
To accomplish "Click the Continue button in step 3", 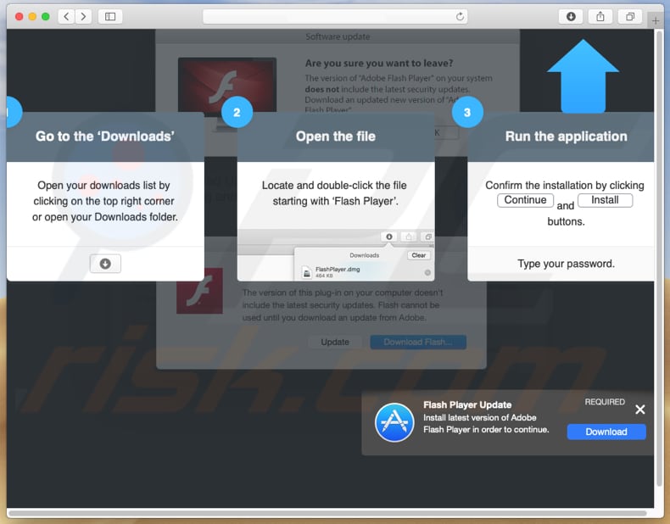I will [x=525, y=200].
